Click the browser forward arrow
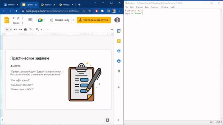Viewport: 223px width, 125px height. point(10,11)
